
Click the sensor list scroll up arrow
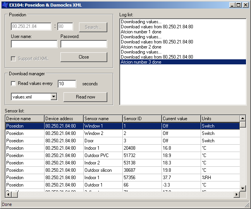tap(243, 118)
